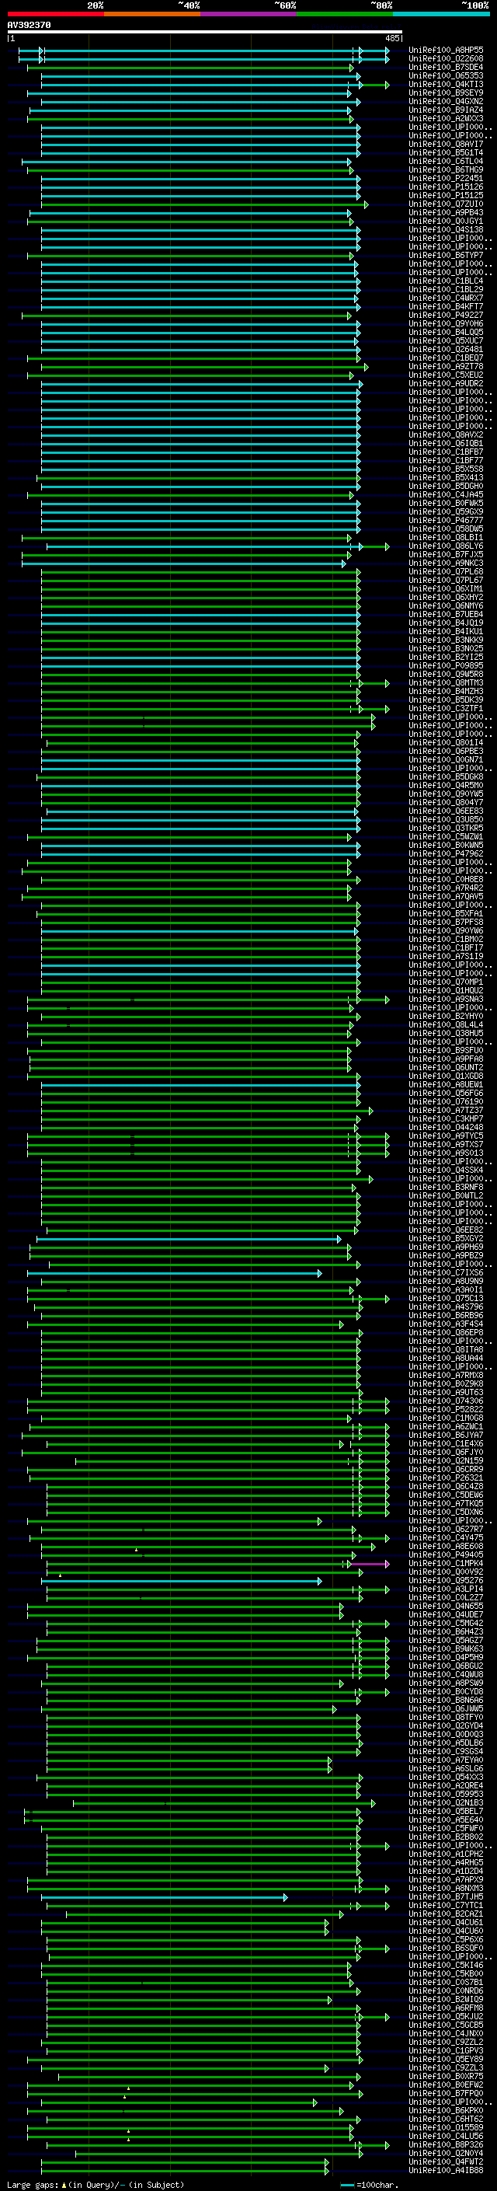The width and height of the screenshot is (497, 2191).
Task: Select the UniRef100_Q4GXN2 label
Action: [x=446, y=101]
